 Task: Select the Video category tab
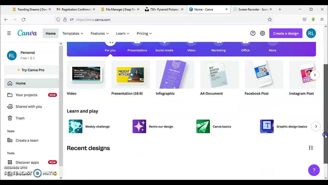191,47
